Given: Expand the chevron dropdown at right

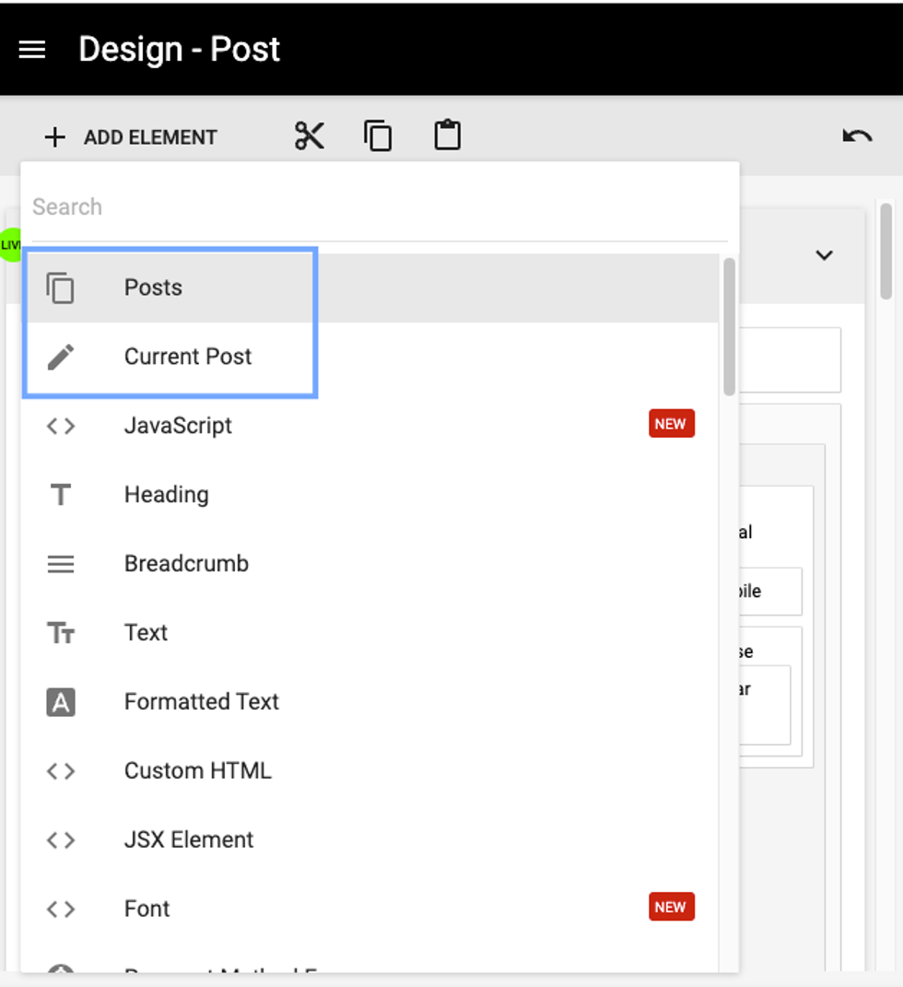Looking at the screenshot, I should [x=824, y=255].
